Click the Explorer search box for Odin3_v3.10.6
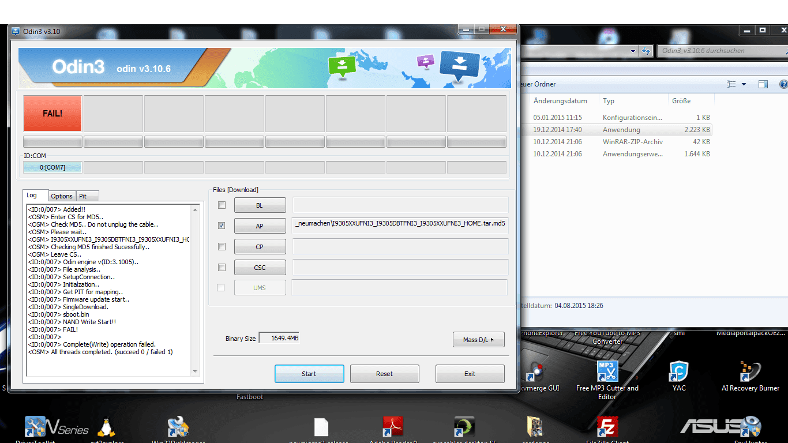This screenshot has height=443, width=788. click(722, 51)
